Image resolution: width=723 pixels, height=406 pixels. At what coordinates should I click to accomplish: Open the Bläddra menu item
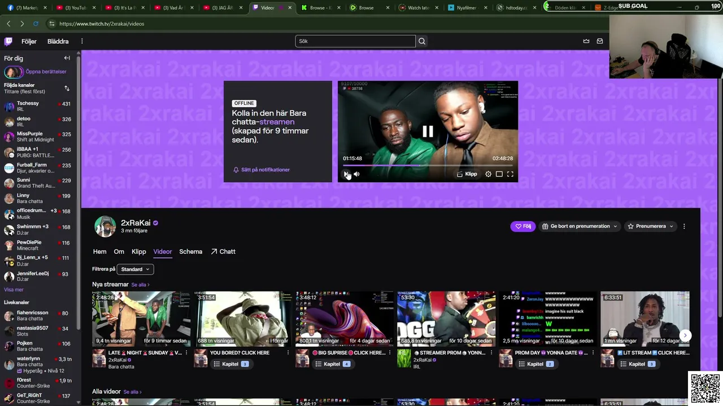(x=58, y=41)
